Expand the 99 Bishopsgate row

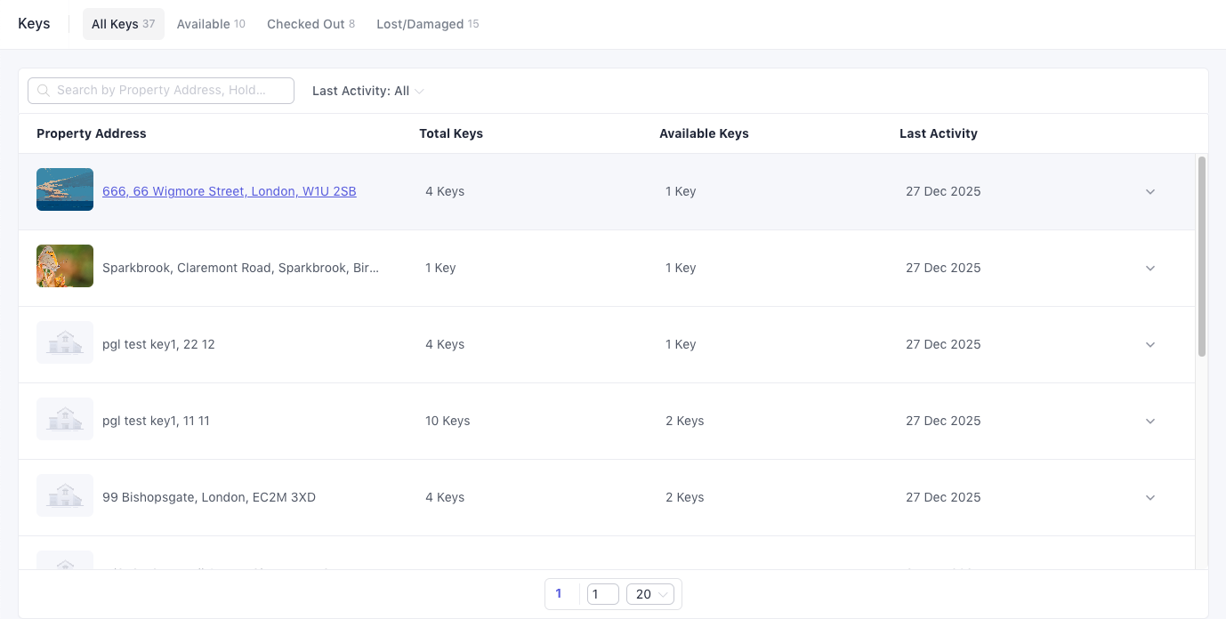pyautogui.click(x=1149, y=498)
